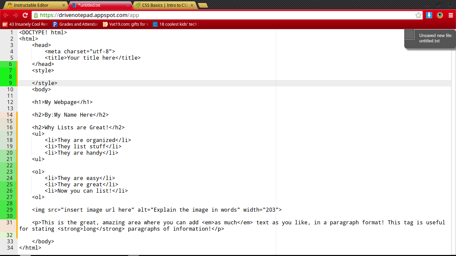Open the '43 Insanely Cool Rem' bookmark
This screenshot has width=456, height=256.
[x=25, y=24]
